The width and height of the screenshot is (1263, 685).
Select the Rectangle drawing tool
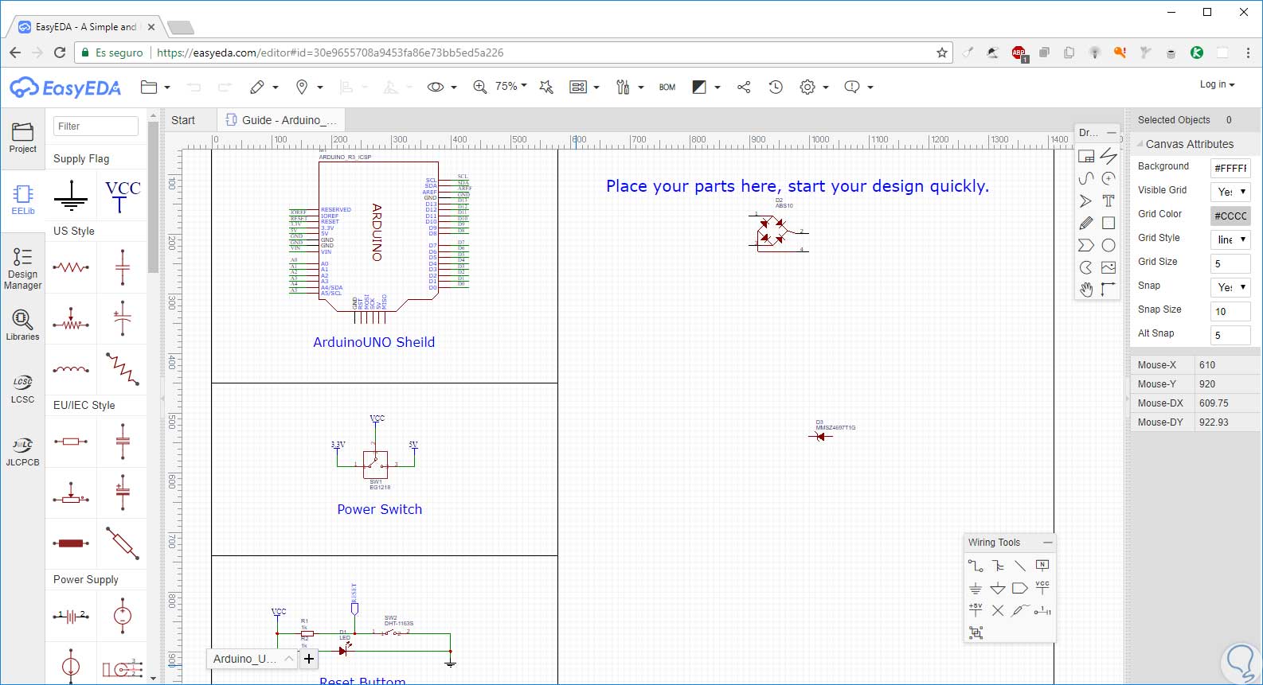click(x=1109, y=223)
